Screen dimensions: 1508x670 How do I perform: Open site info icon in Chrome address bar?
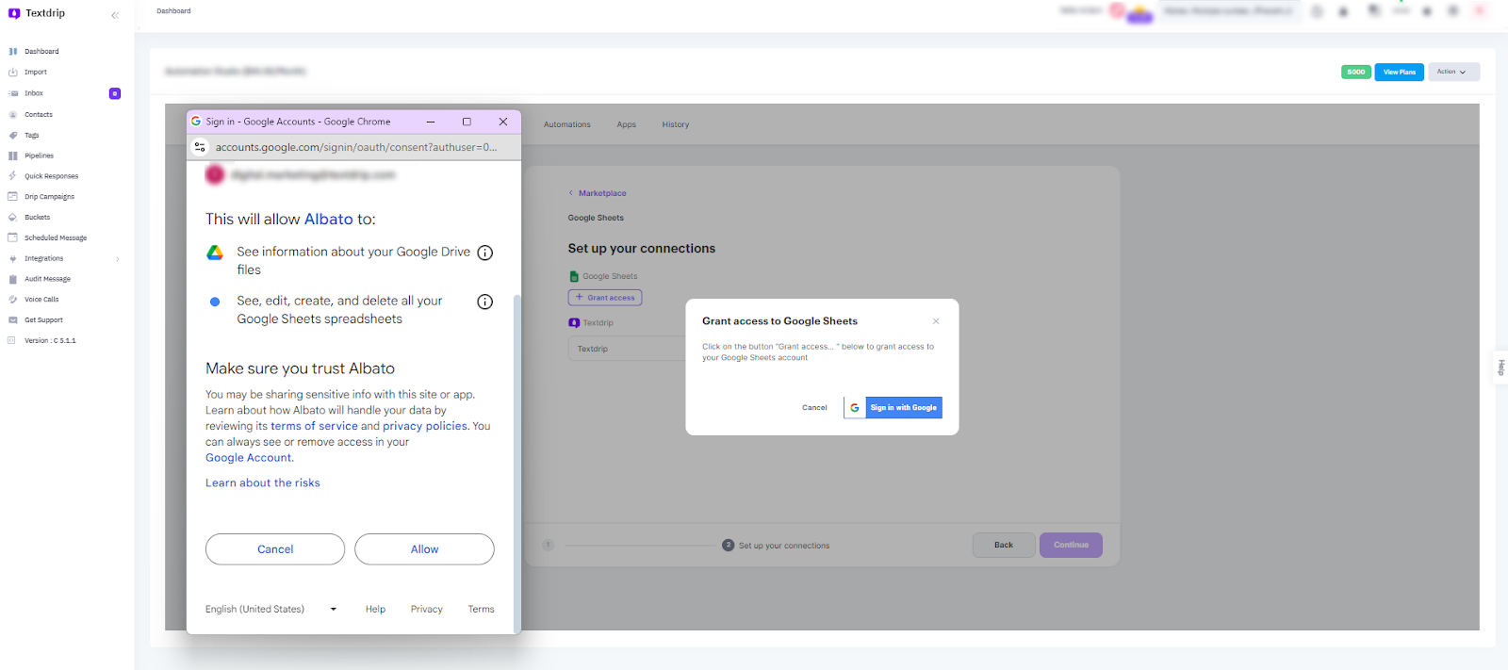point(200,147)
